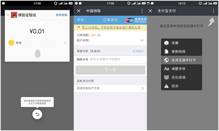Choose 复制链接 in the menu

point(182,52)
